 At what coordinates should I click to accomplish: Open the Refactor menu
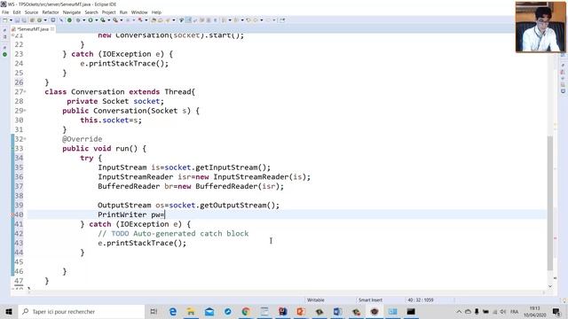click(51, 12)
